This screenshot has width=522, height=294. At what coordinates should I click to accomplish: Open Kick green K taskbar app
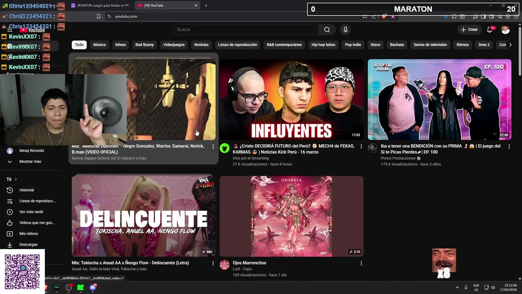pos(81,287)
